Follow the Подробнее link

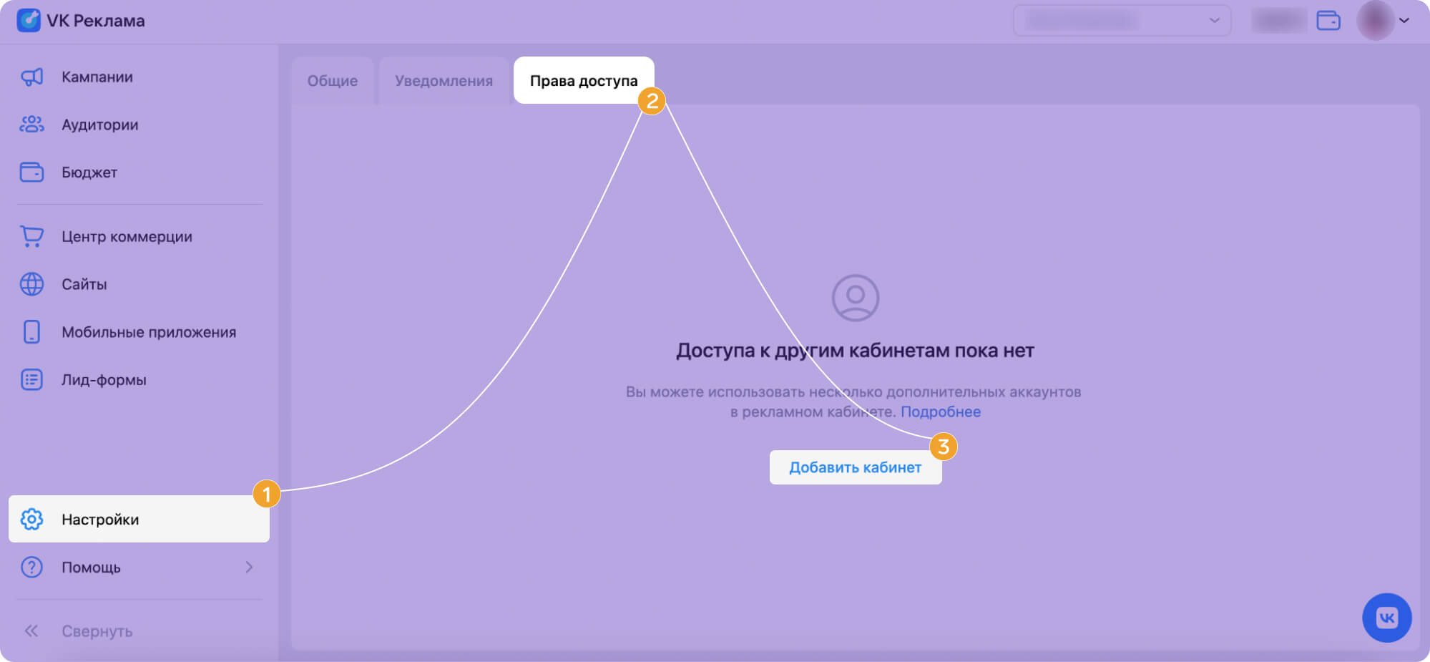pyautogui.click(x=941, y=412)
